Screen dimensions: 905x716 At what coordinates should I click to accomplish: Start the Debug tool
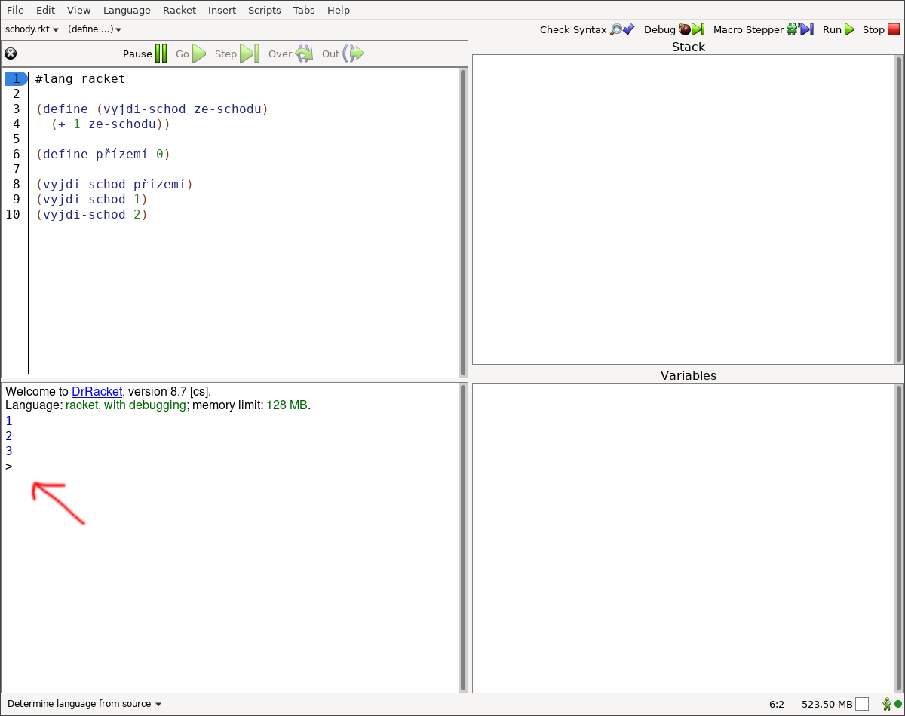[x=673, y=30]
